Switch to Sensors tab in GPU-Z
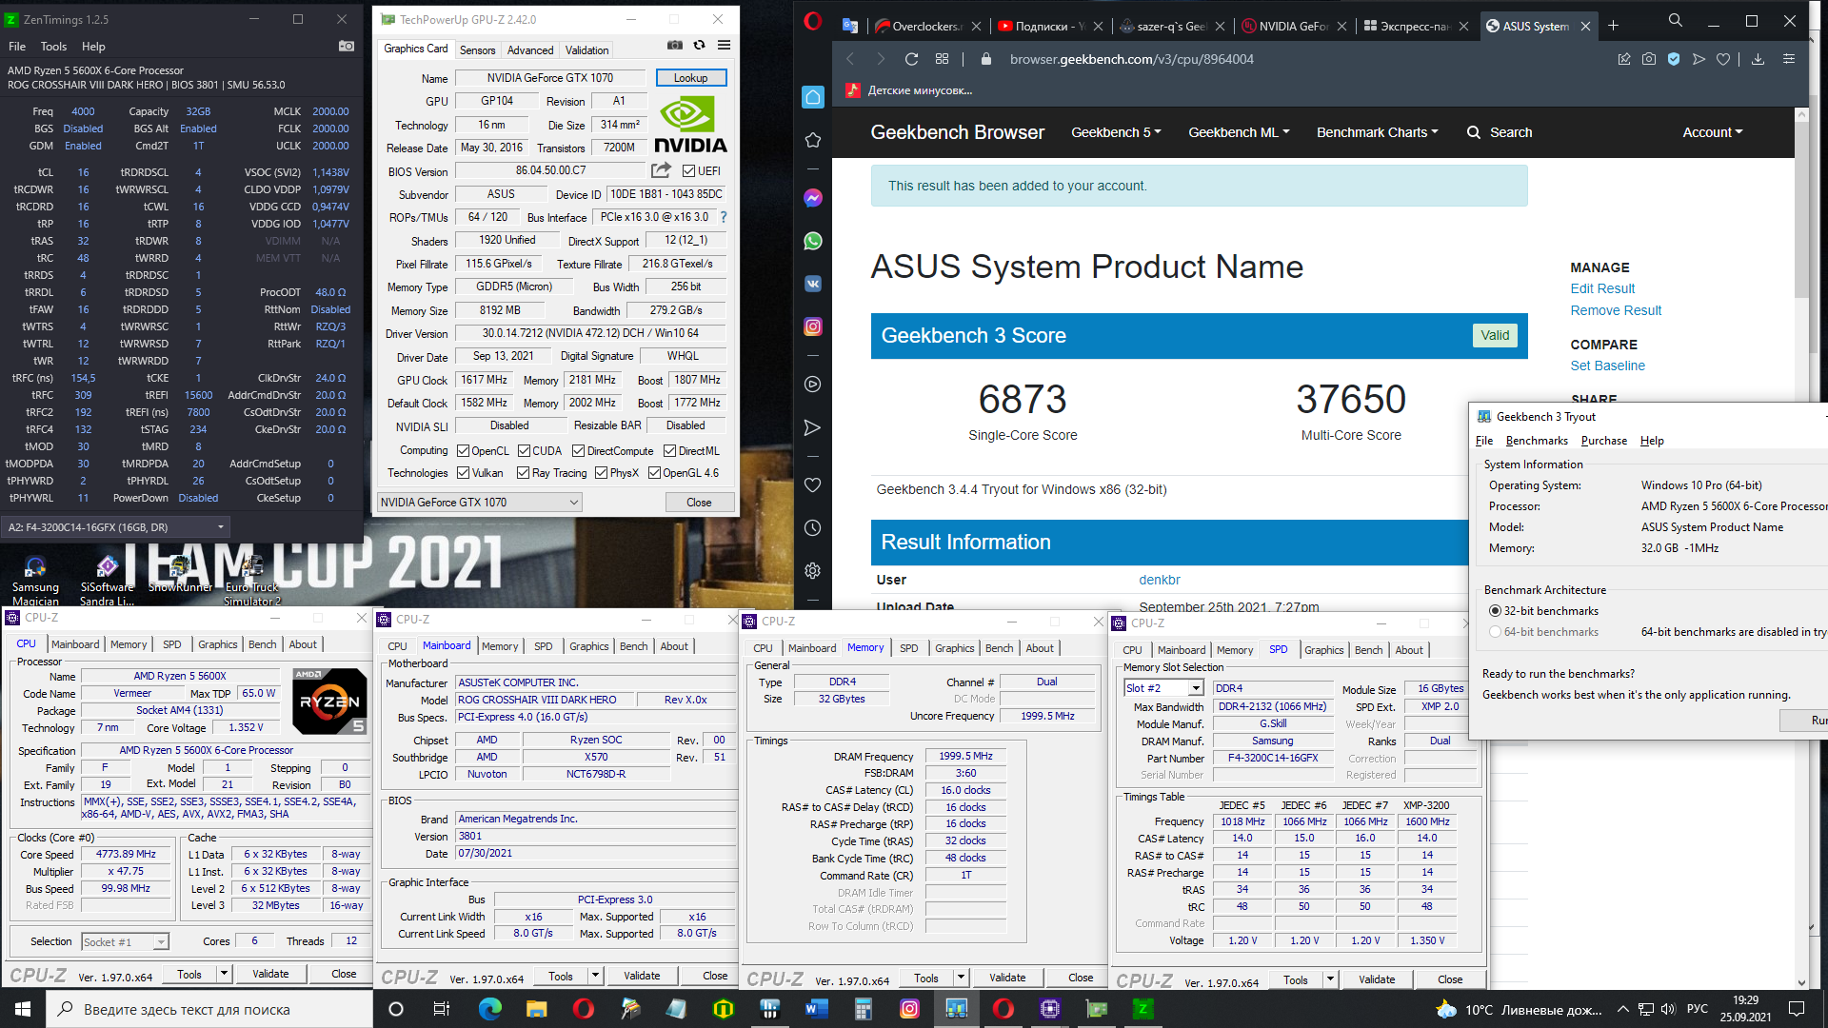This screenshot has height=1028, width=1828. [477, 50]
